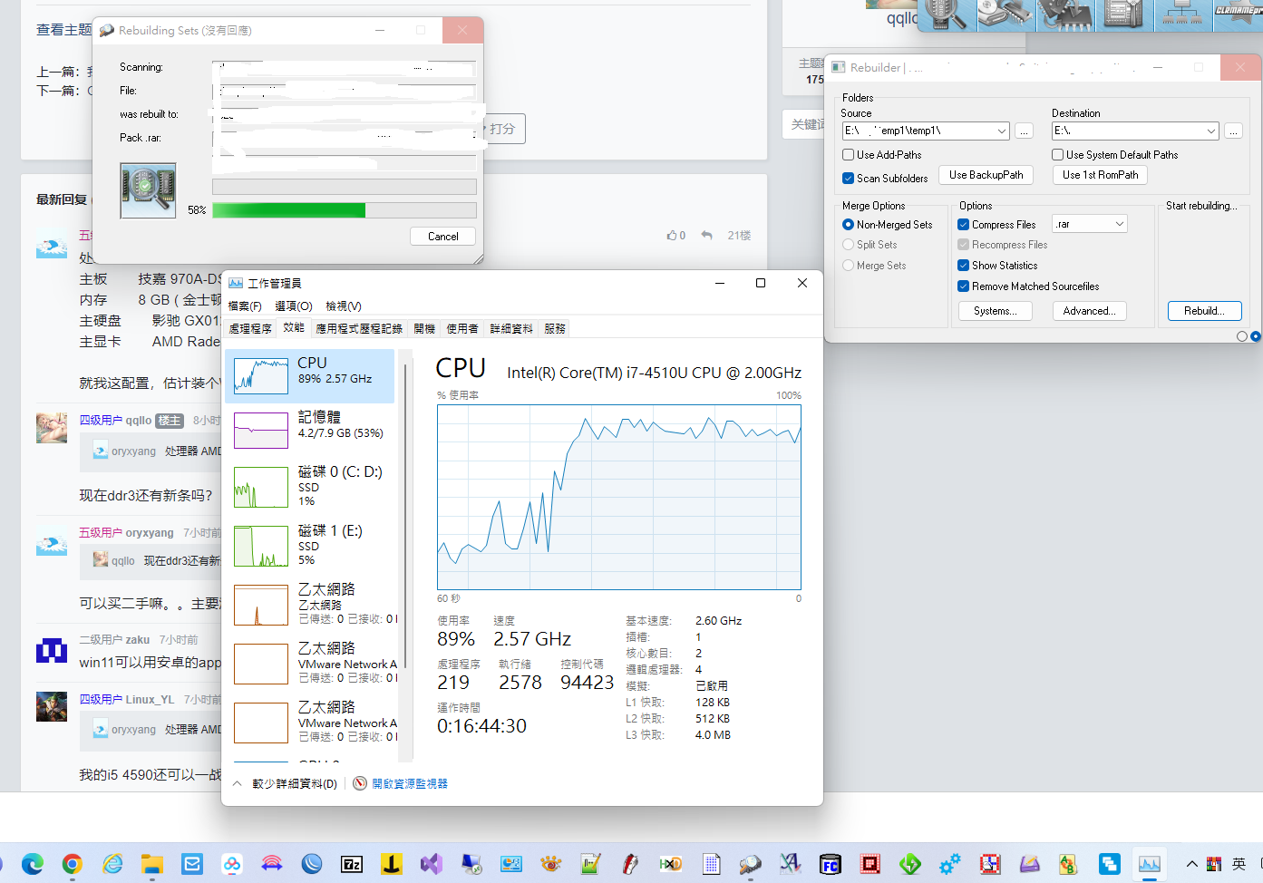Switch to the 開機 tab in Task Manager

[424, 329]
